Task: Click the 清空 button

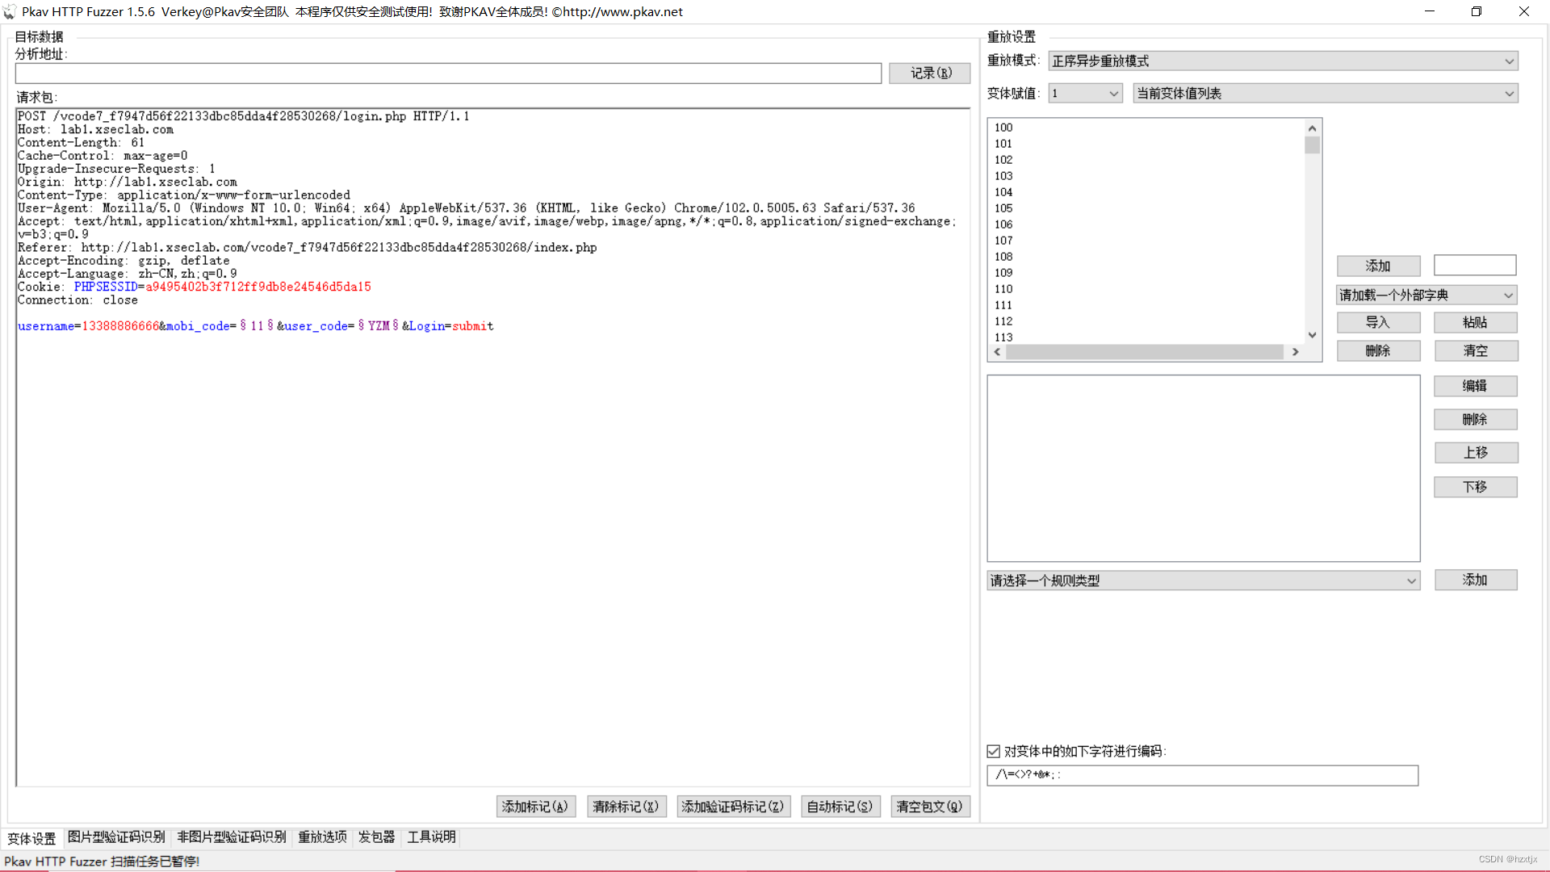Action: pyautogui.click(x=1475, y=351)
